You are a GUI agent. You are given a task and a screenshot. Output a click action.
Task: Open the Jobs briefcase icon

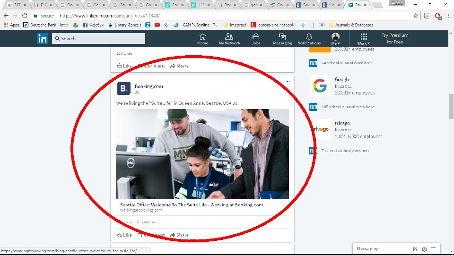(256, 39)
